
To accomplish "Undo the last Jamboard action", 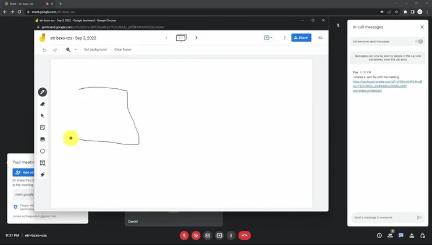I will pyautogui.click(x=44, y=50).
